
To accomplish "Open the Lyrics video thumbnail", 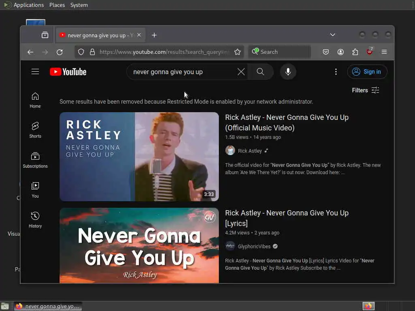I will coord(139,246).
